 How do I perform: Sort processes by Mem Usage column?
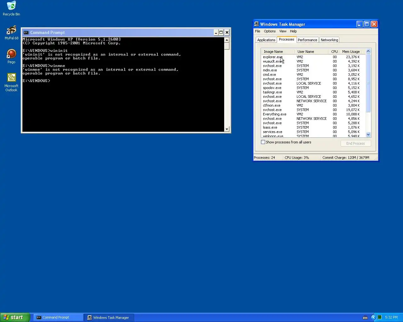click(x=350, y=52)
